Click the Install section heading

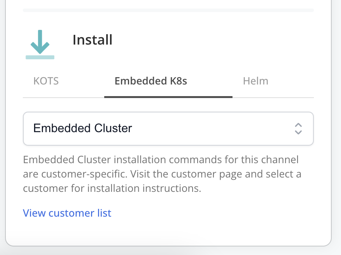[x=93, y=40]
